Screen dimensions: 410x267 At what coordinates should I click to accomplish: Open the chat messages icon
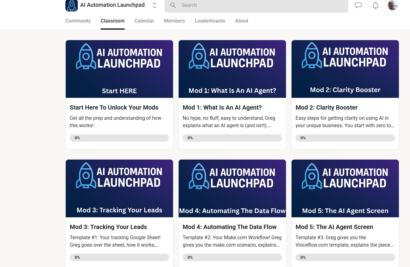(x=358, y=5)
